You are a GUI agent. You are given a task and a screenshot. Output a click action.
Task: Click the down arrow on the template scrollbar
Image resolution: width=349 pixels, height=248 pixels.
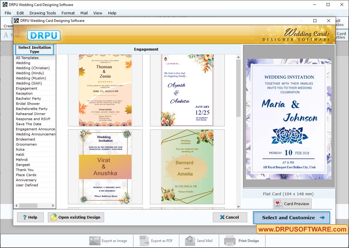pos(239,206)
